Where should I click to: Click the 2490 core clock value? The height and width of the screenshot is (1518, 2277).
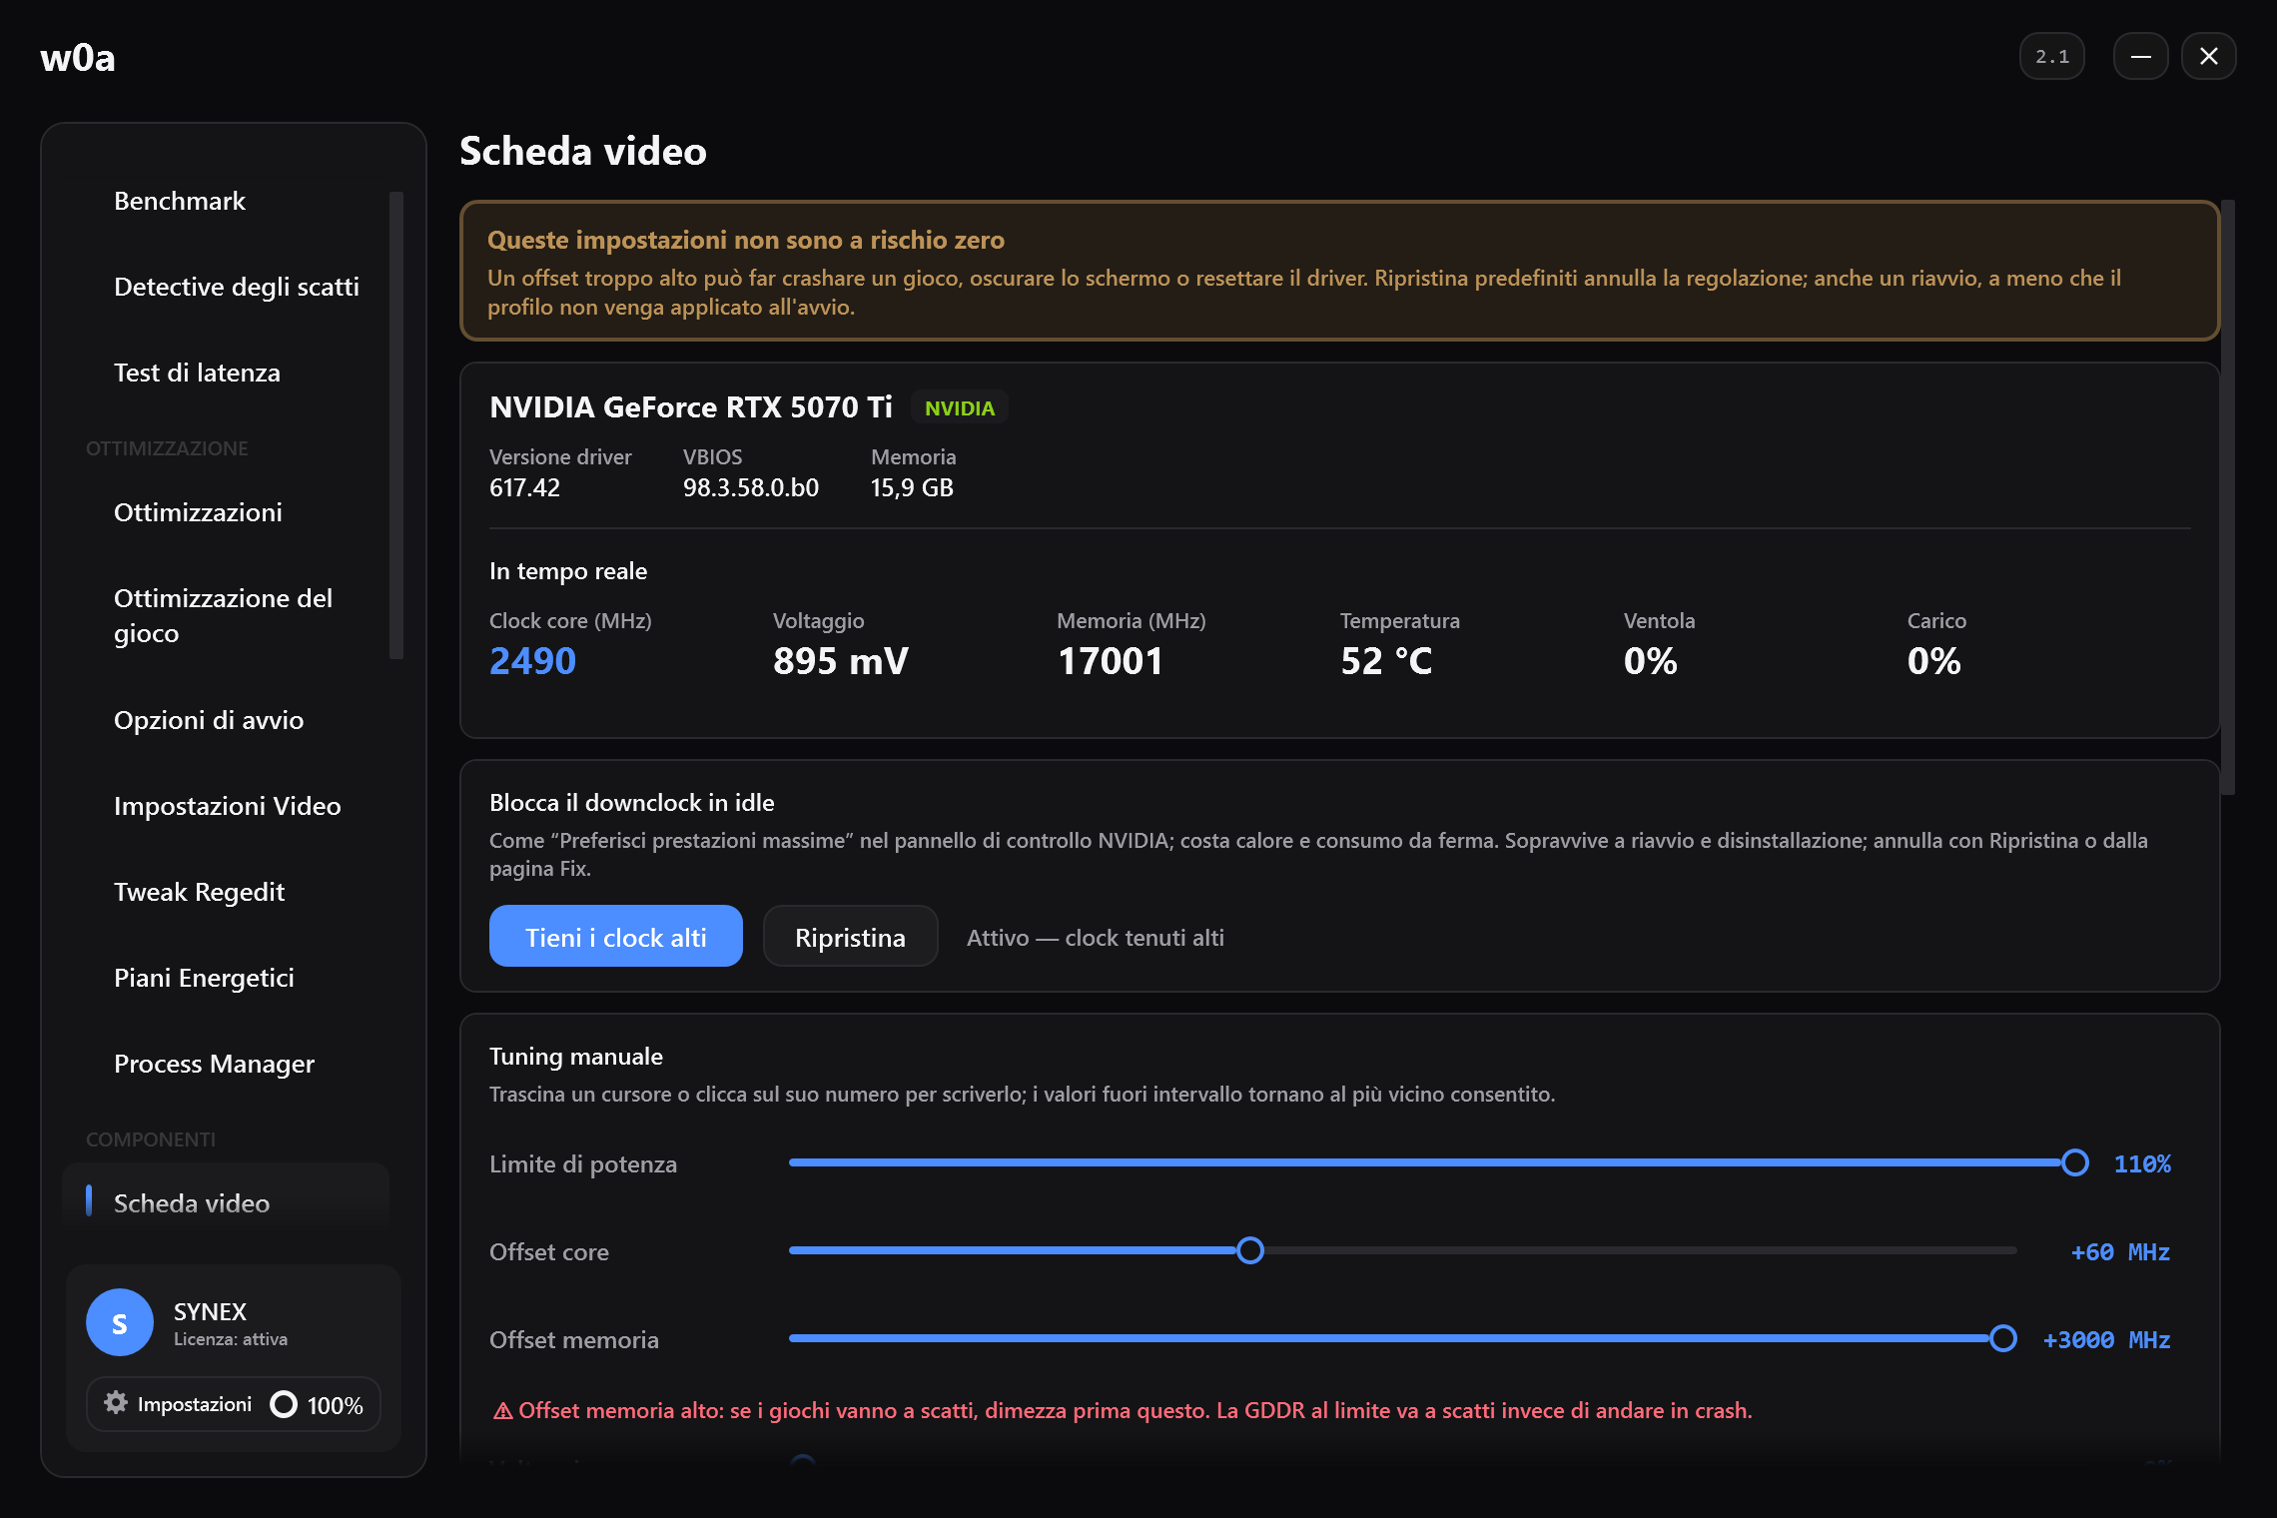pos(532,661)
